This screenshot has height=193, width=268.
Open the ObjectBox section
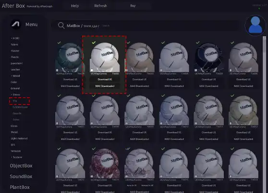click(21, 166)
